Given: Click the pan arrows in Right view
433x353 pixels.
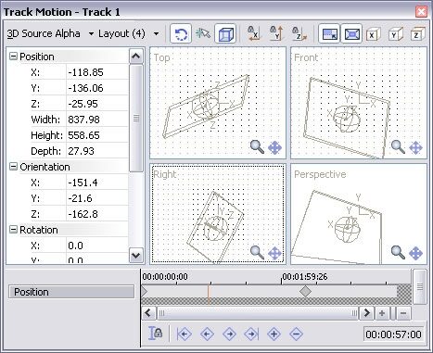Looking at the screenshot, I should point(274,253).
